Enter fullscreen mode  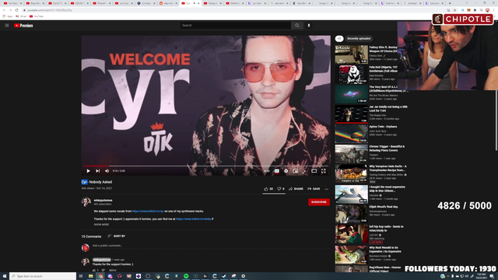pyautogui.click(x=324, y=171)
